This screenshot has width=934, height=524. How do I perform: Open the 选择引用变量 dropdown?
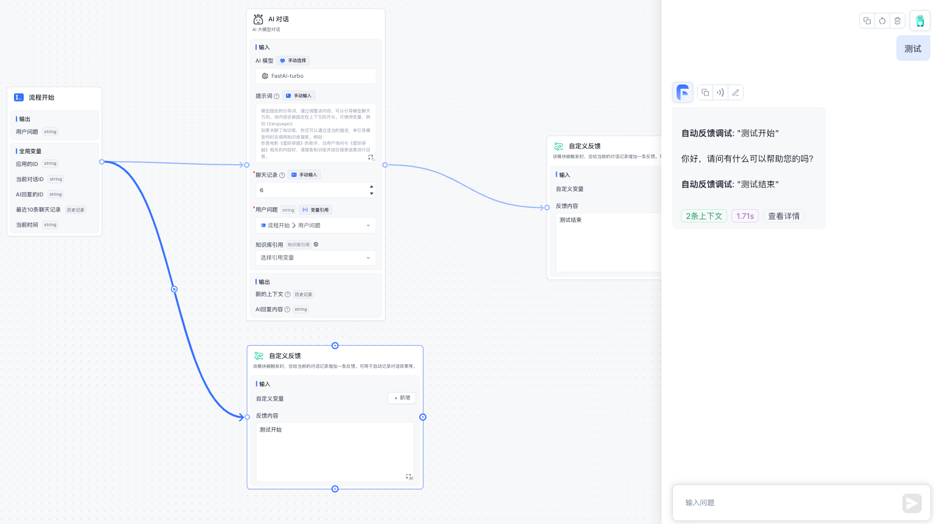[x=315, y=258]
